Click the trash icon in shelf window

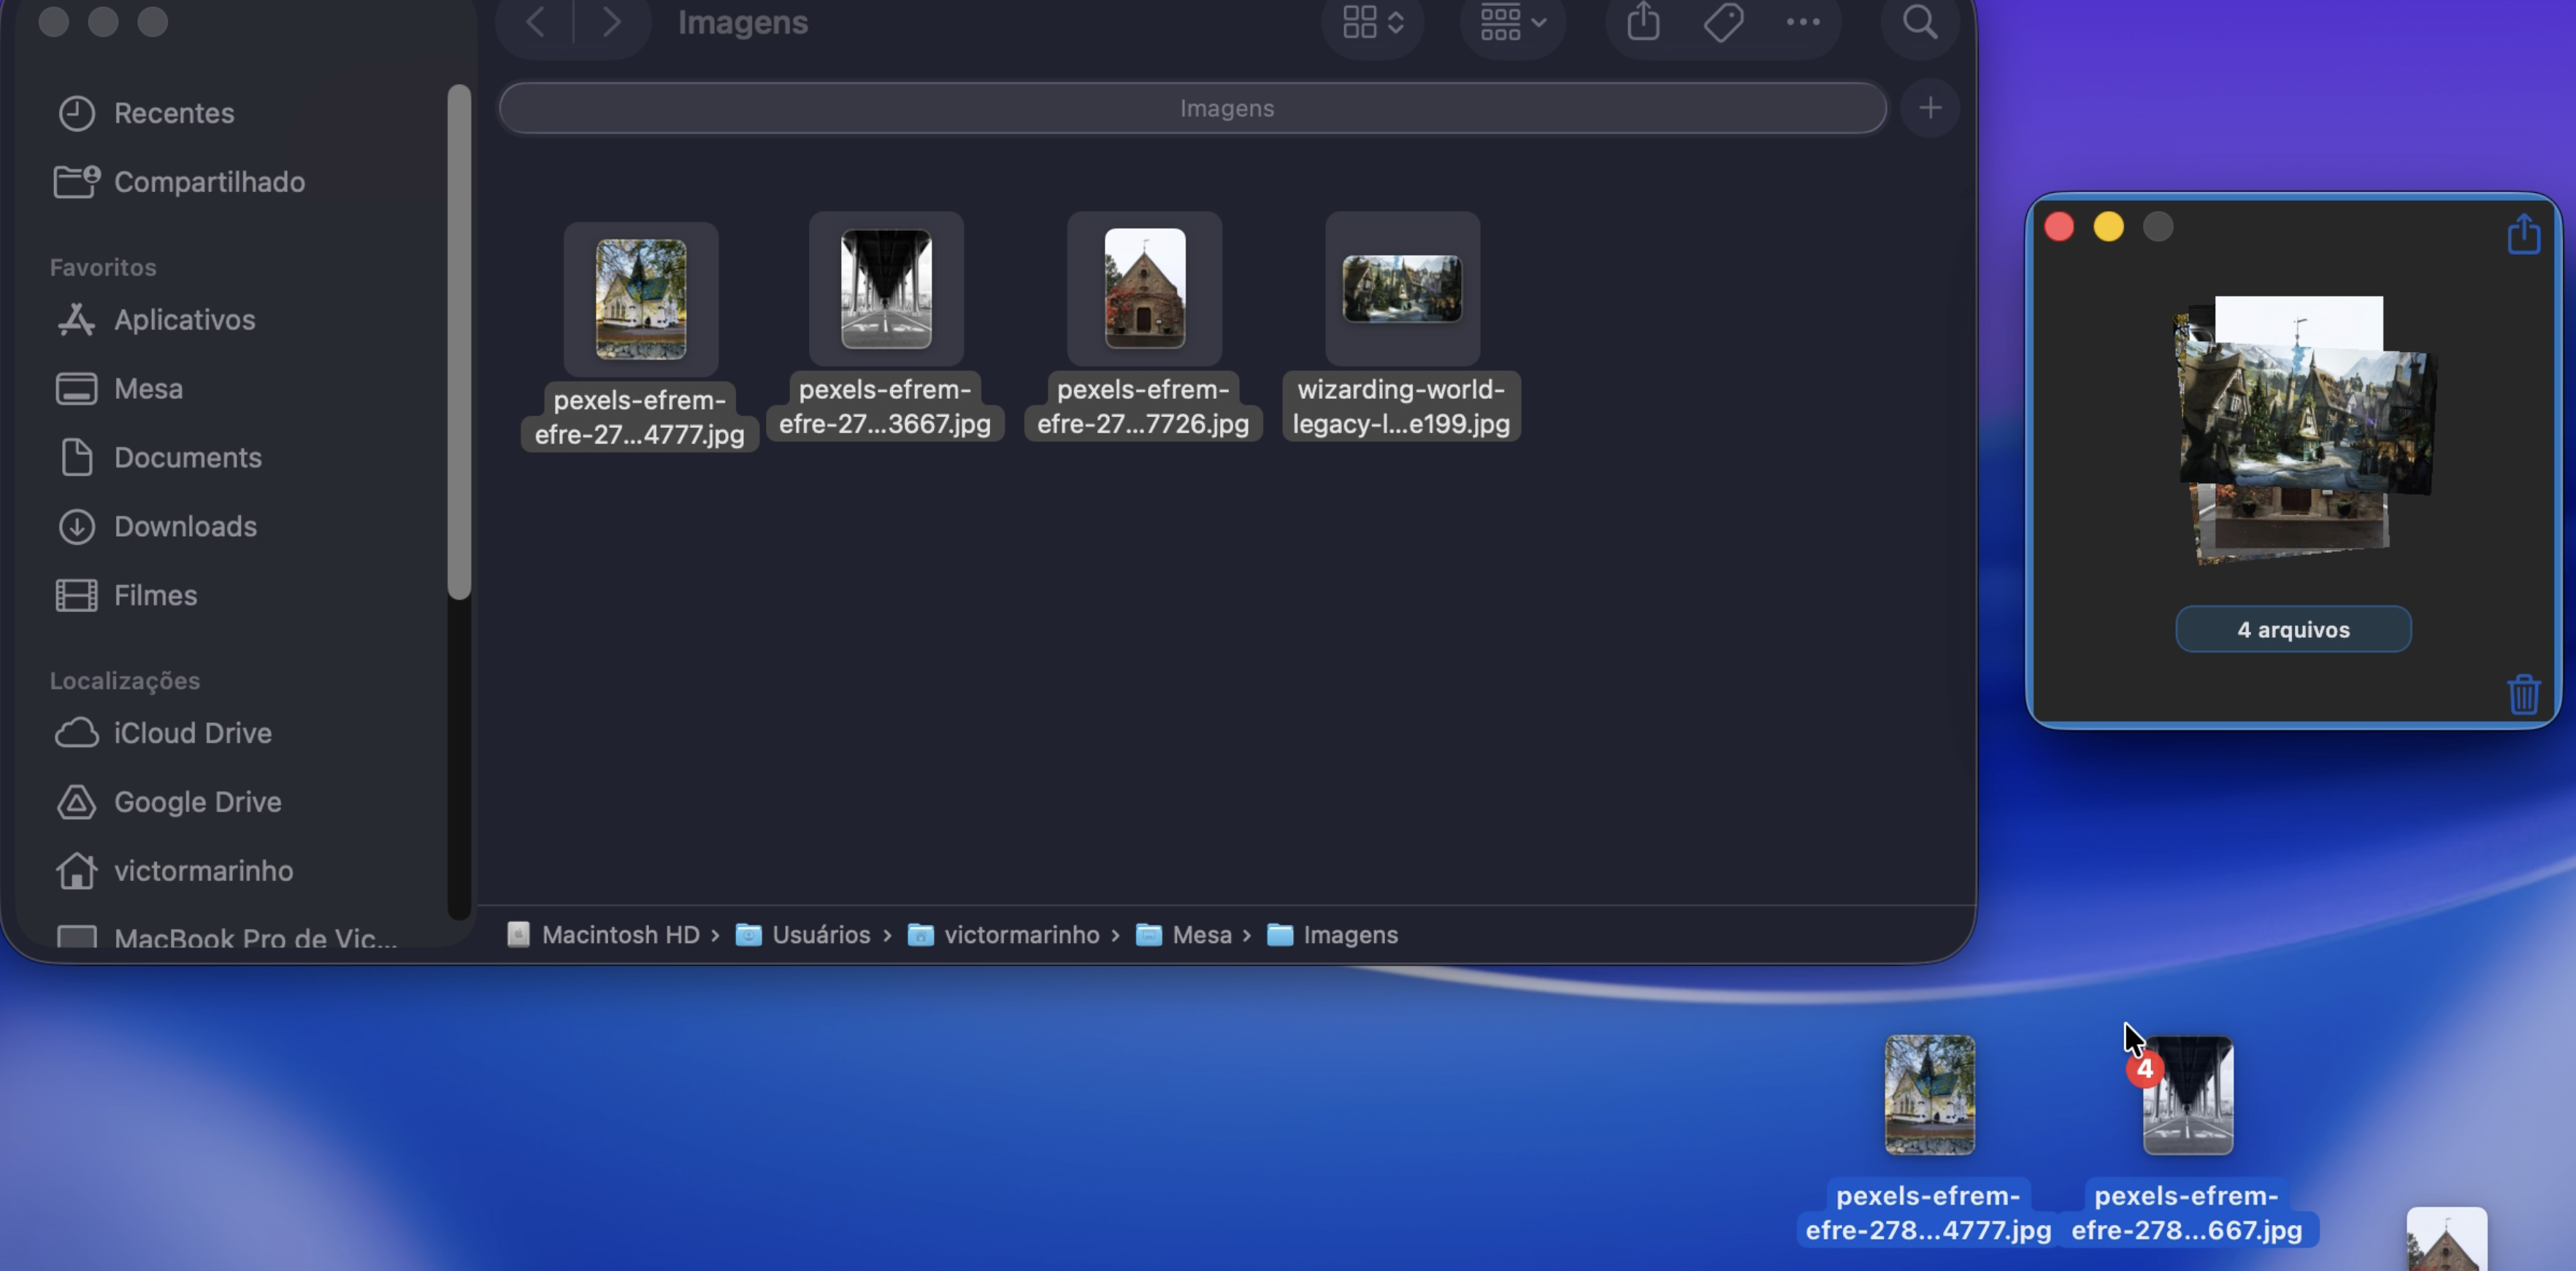(2523, 693)
